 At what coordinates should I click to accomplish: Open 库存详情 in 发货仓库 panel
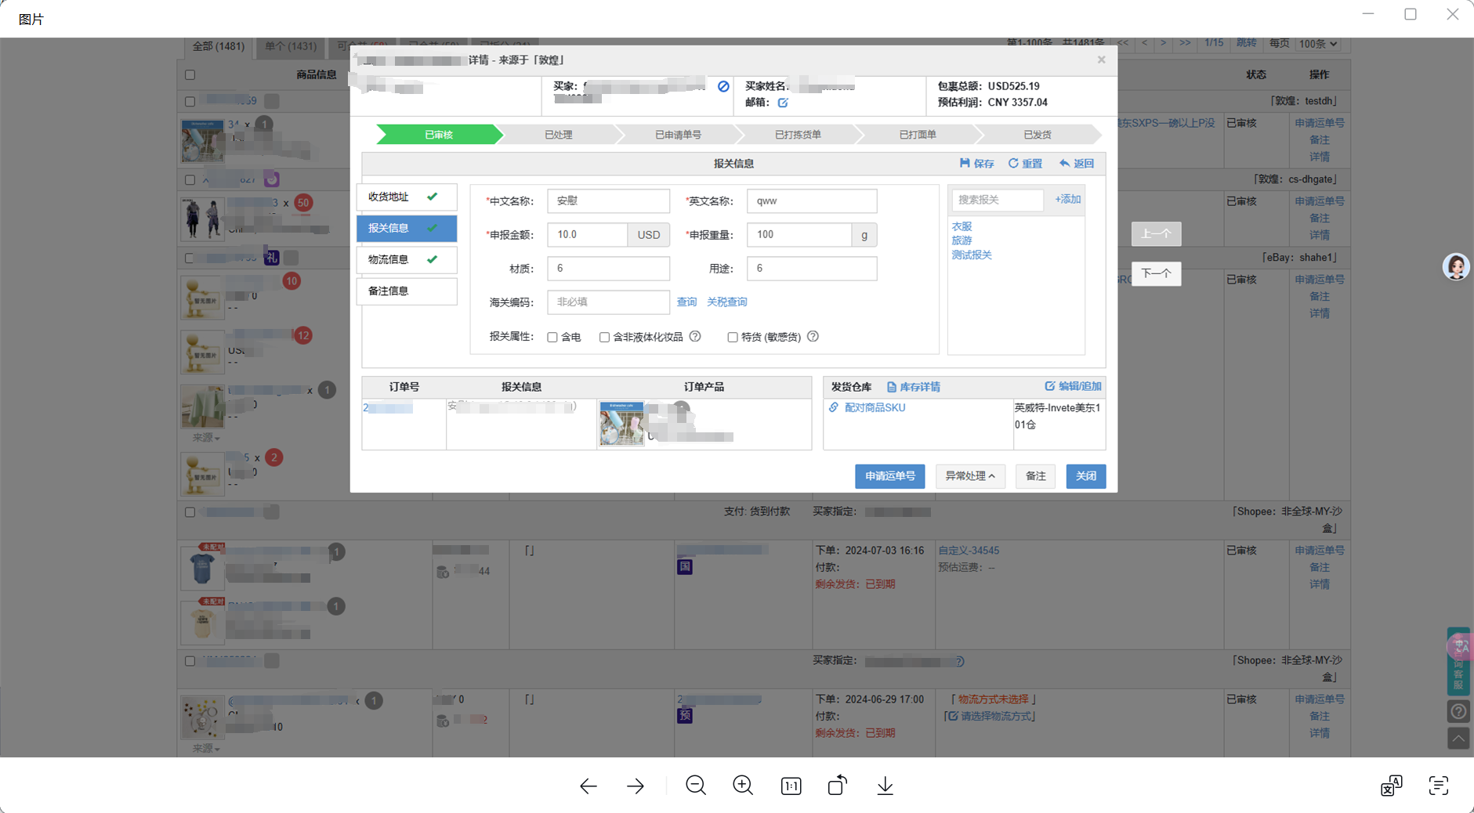(914, 387)
